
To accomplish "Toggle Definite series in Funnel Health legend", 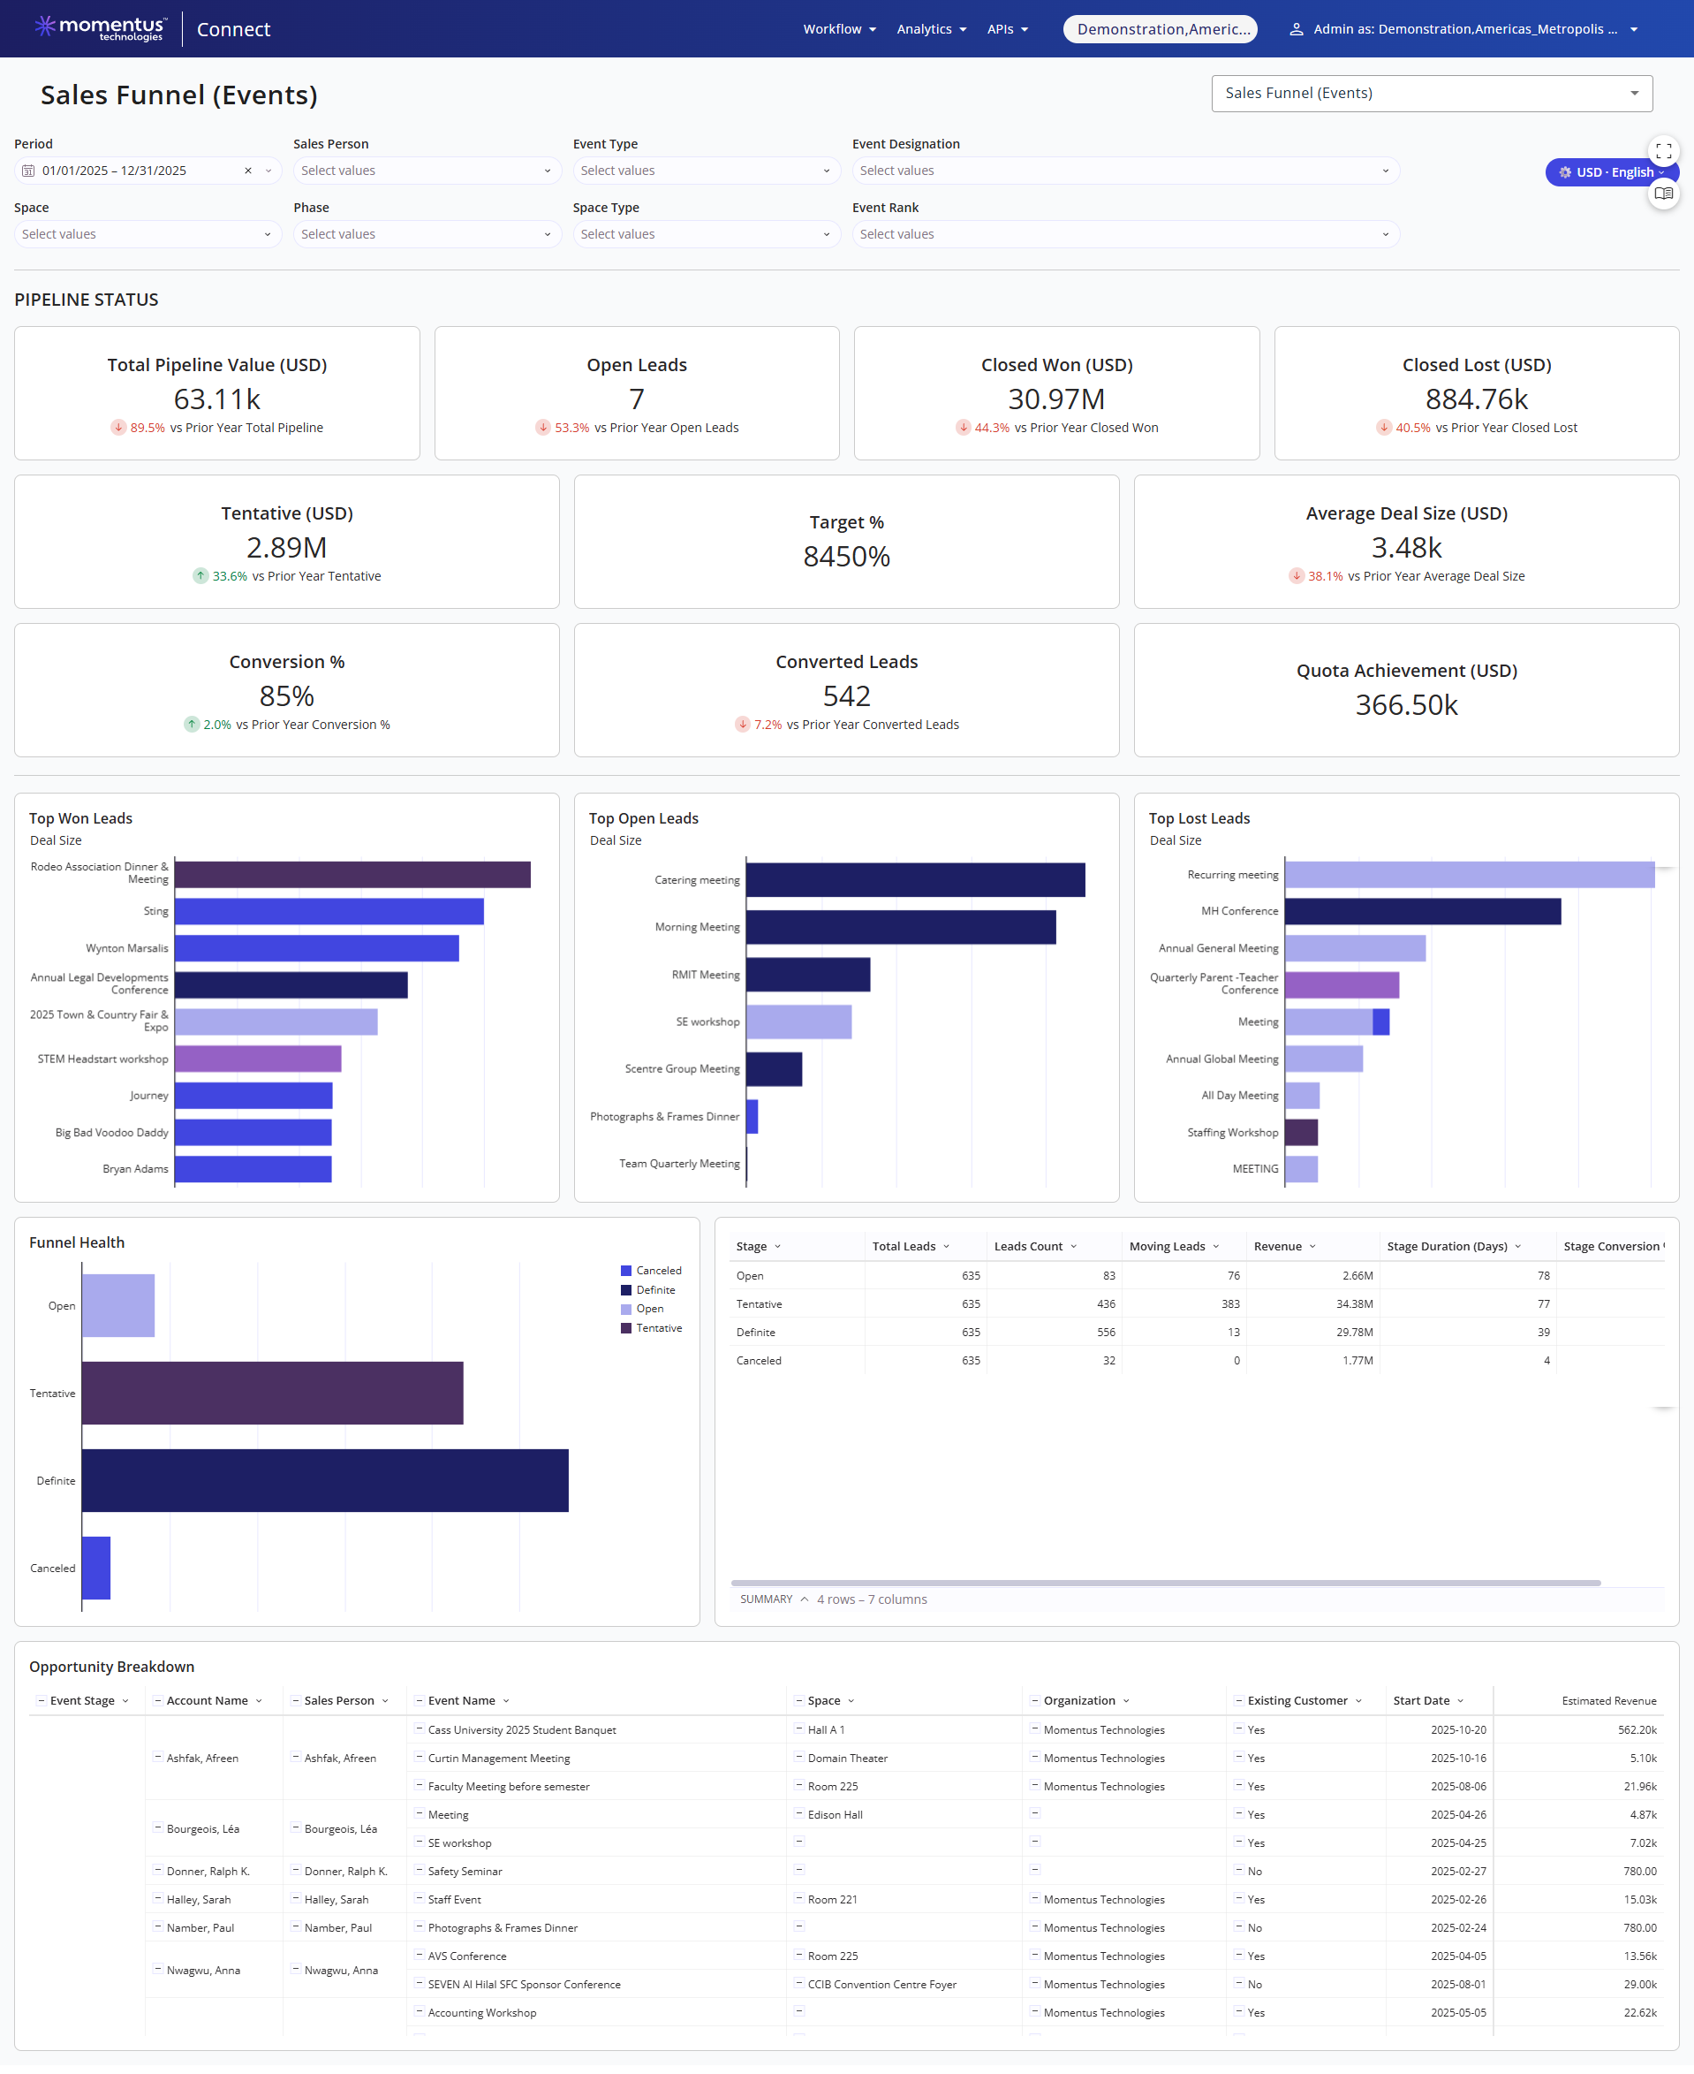I will tap(648, 1290).
